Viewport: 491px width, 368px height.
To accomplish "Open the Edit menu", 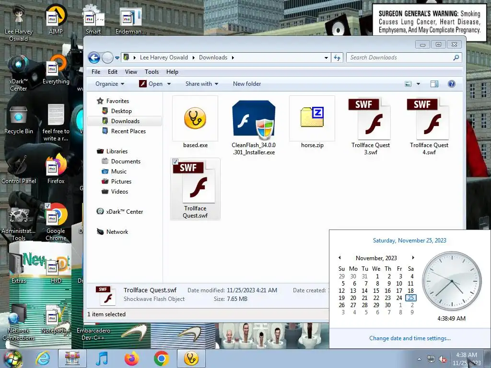I will (112, 72).
